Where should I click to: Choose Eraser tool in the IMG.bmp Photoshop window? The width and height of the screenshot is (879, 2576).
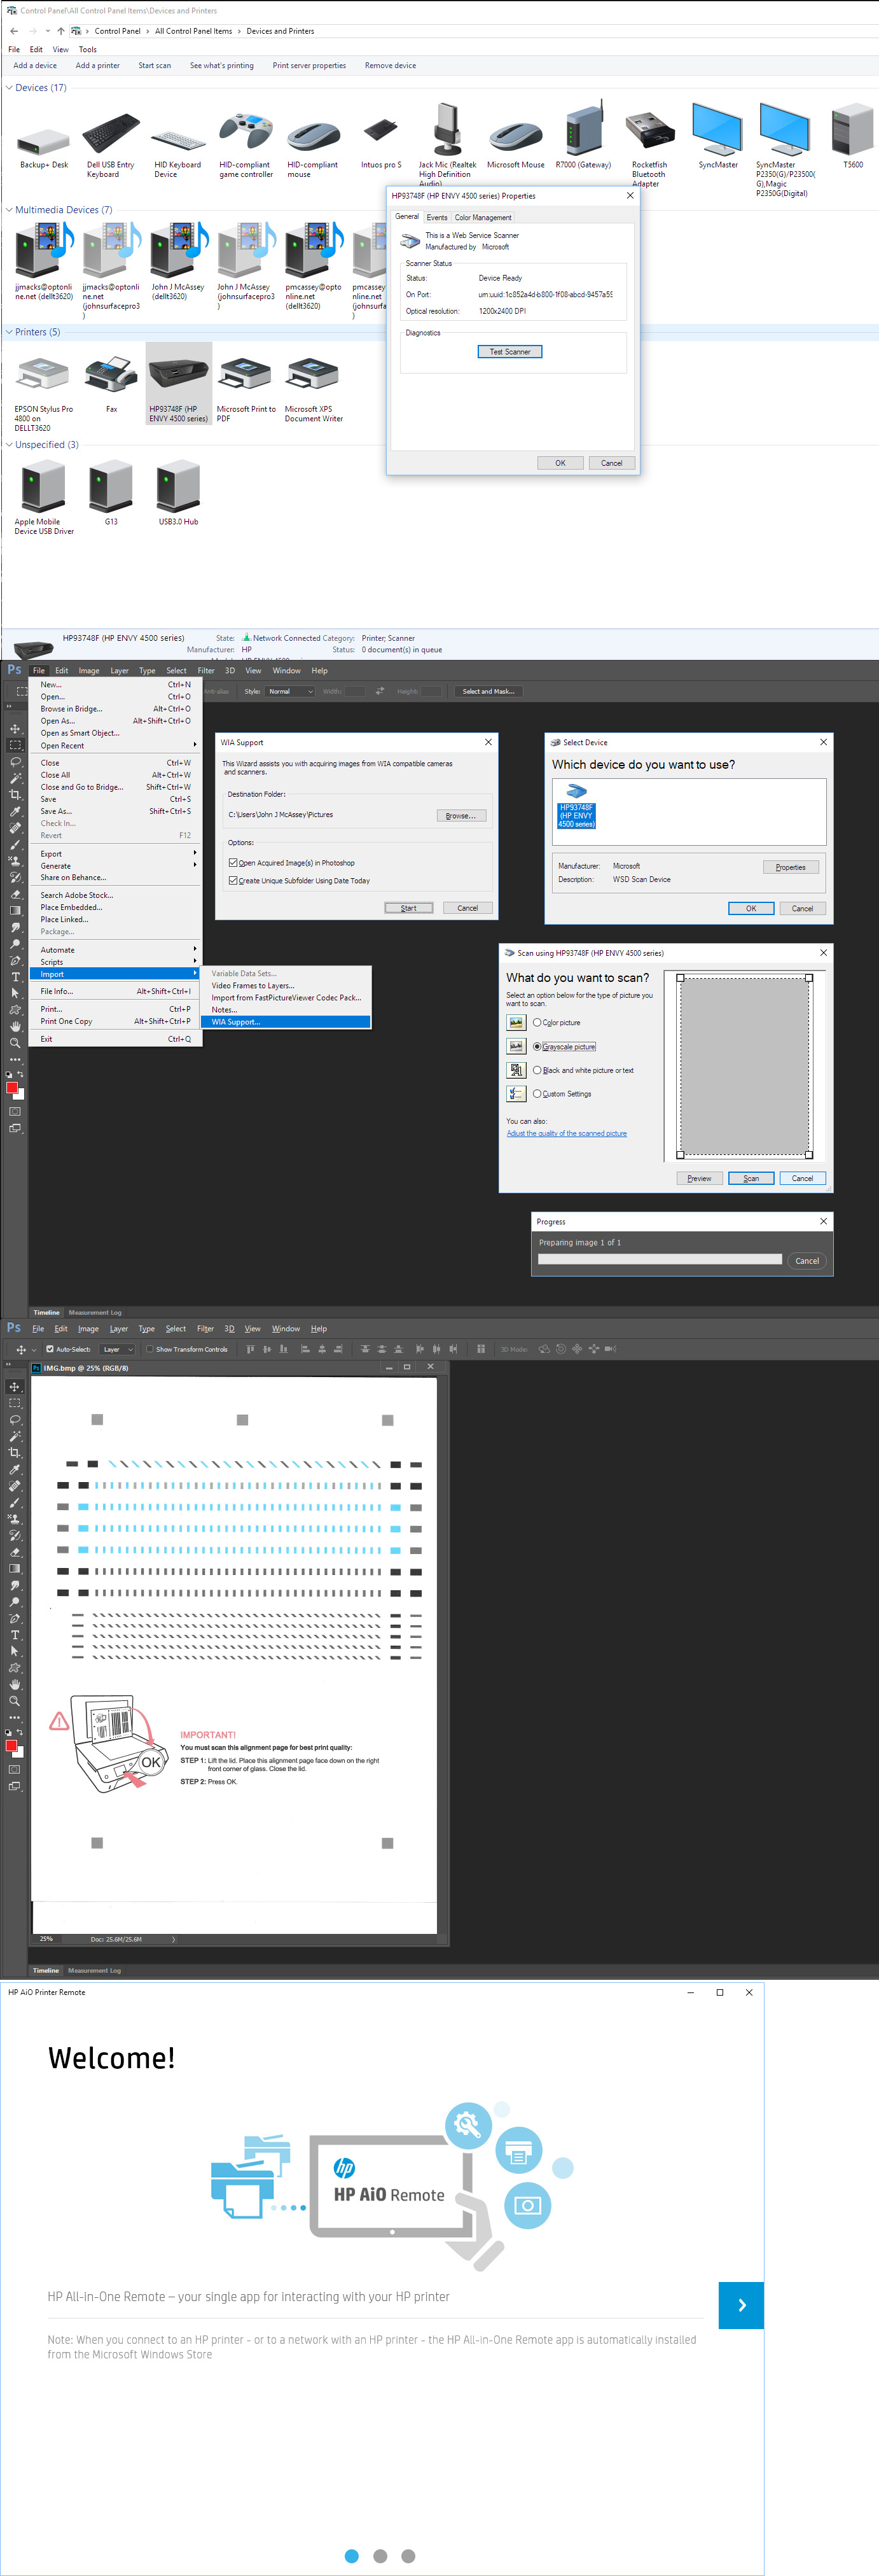[14, 1552]
